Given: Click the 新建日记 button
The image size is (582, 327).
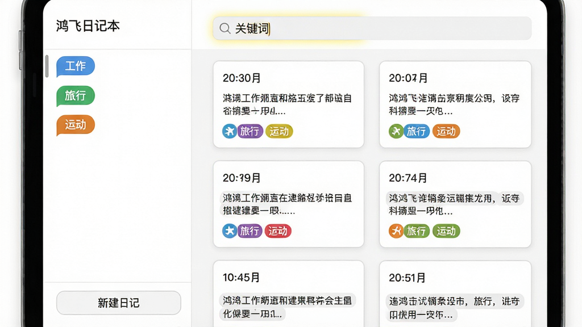Looking at the screenshot, I should tap(118, 303).
